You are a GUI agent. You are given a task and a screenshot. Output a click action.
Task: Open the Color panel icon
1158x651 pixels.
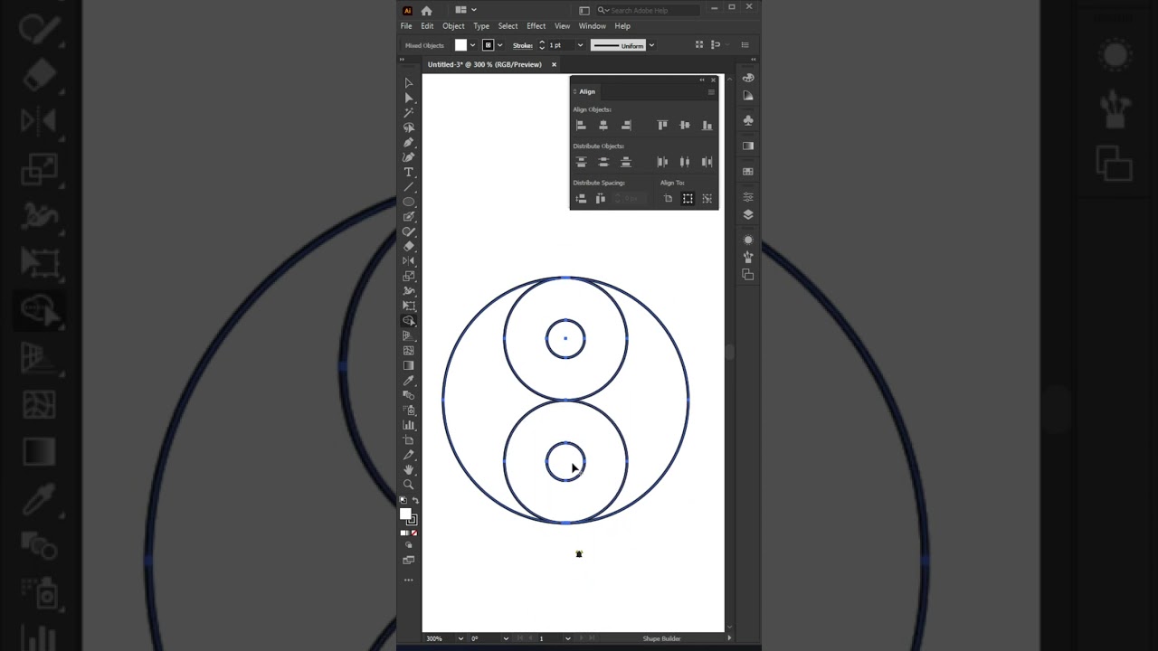[748, 78]
